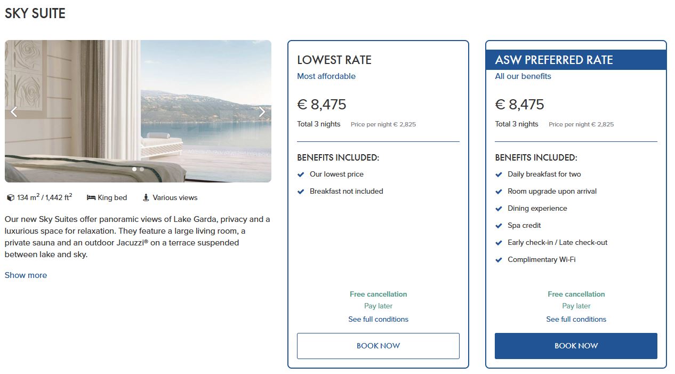The image size is (675, 374).
Task: Click the next image arrow on carousel
Action: [x=262, y=112]
